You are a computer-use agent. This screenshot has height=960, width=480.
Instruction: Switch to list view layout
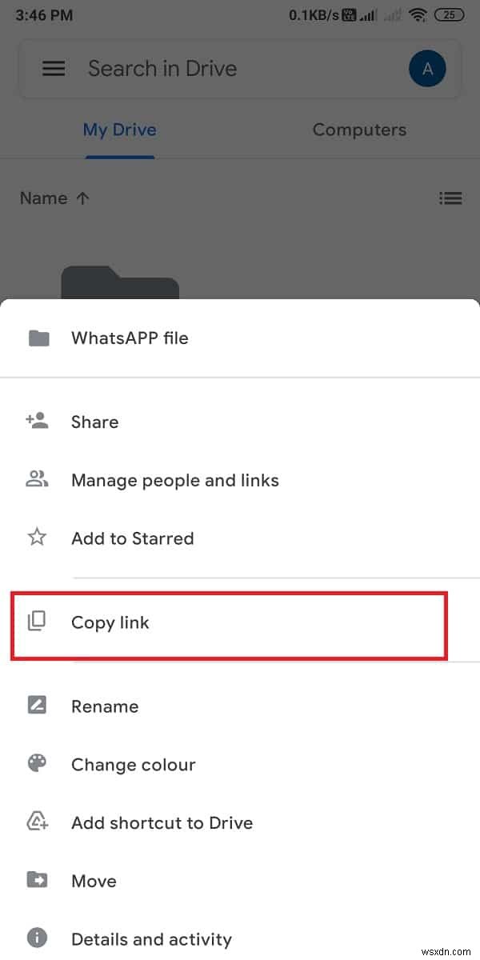pos(451,198)
